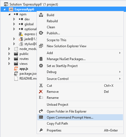Select the routes folder name
The width and height of the screenshot is (126, 137).
[x=24, y=59]
